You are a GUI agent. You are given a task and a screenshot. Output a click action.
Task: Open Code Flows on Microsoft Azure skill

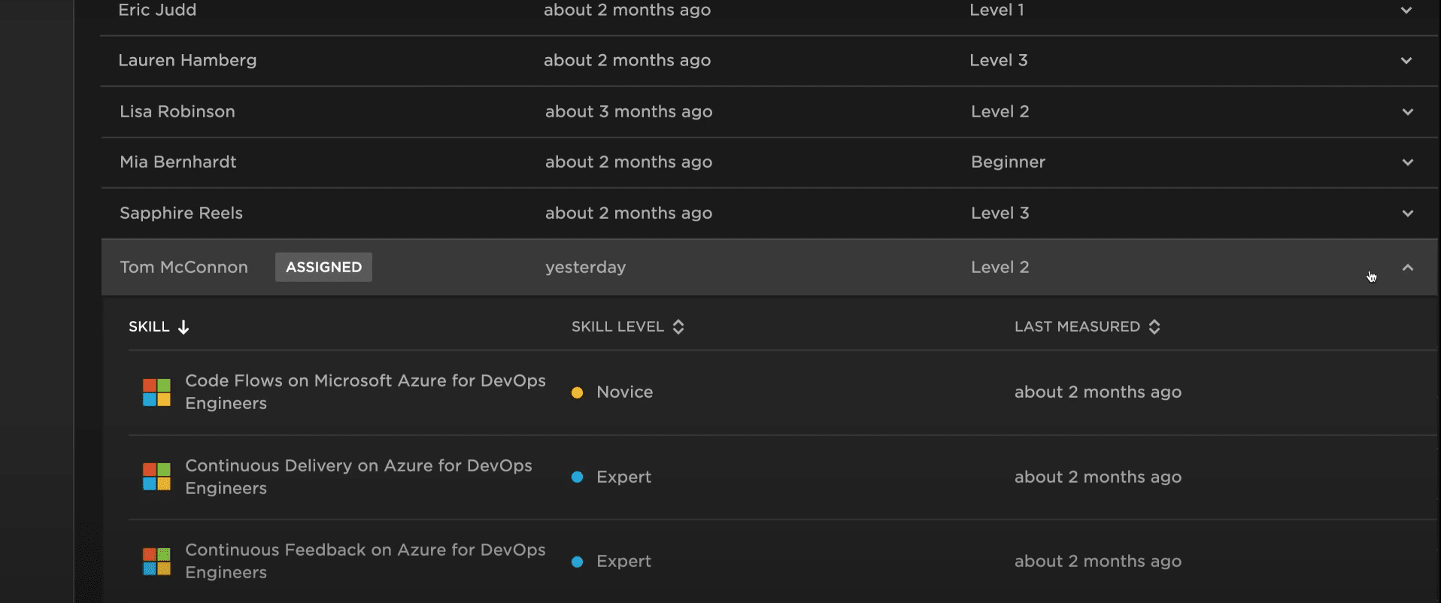click(366, 392)
